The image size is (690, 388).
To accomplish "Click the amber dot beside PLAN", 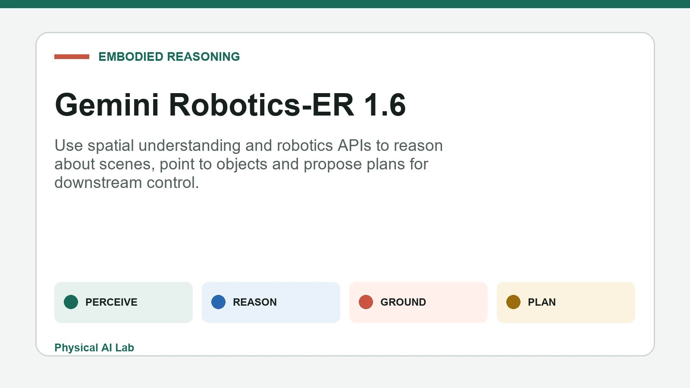I will pos(513,302).
